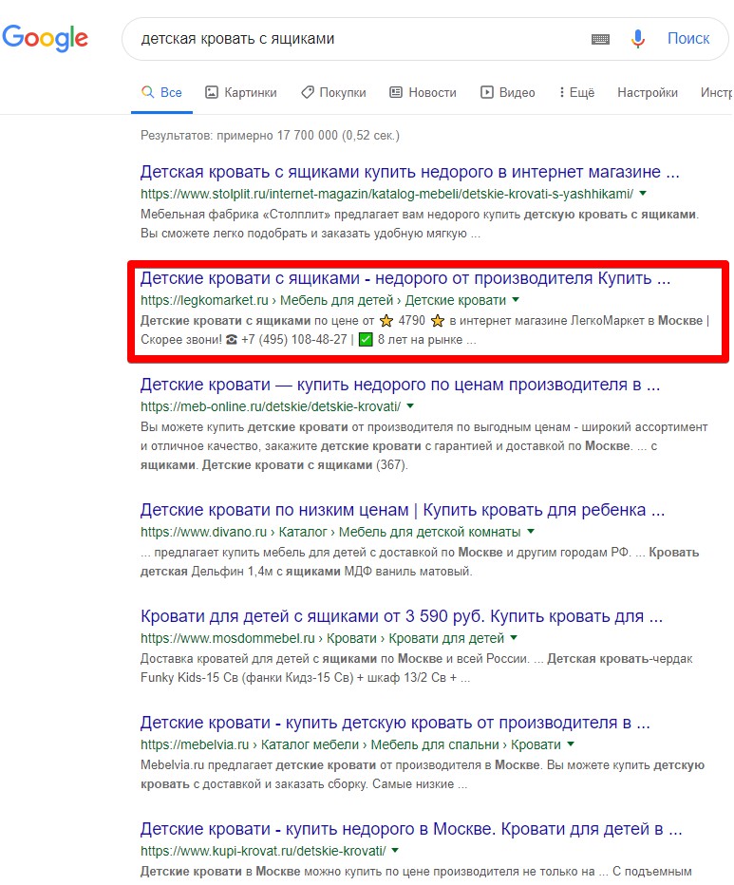The image size is (734, 885).
Task: Expand the Ещё more menu
Action: point(576,92)
